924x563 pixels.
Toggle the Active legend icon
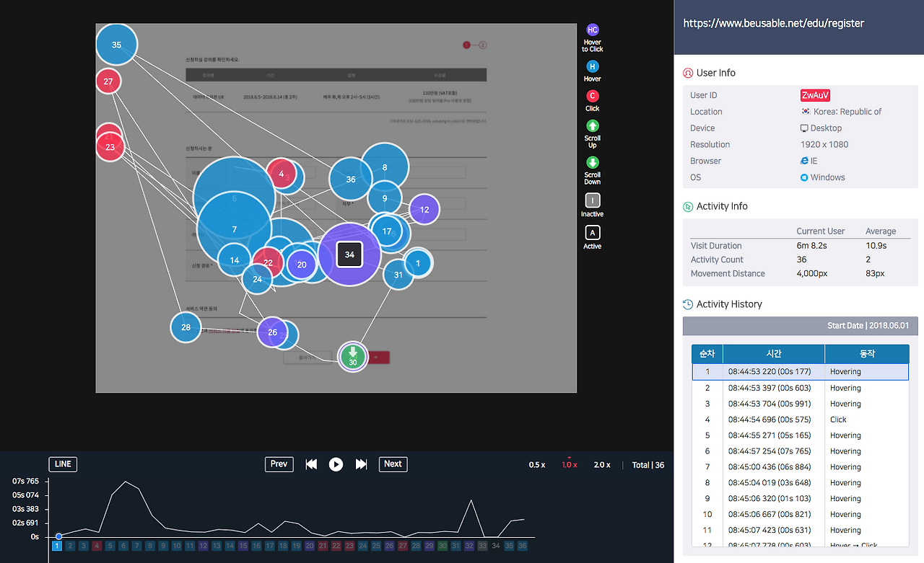(x=593, y=233)
